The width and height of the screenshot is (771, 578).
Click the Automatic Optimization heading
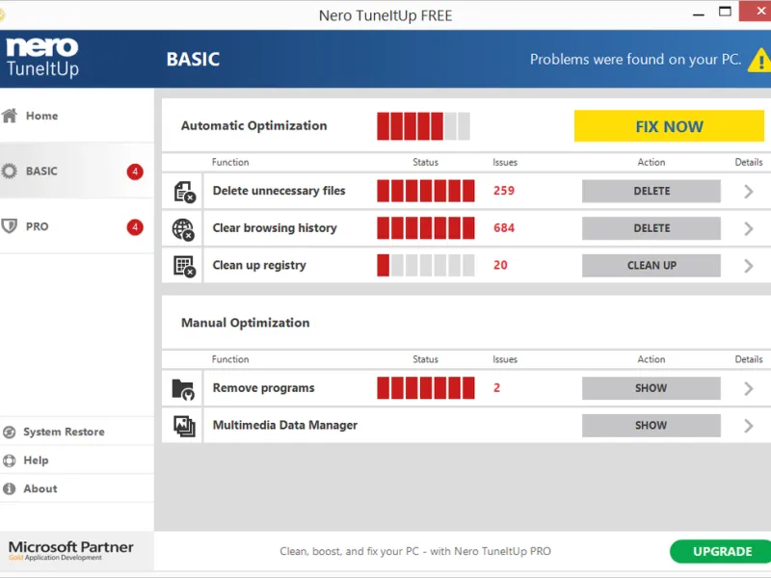pyautogui.click(x=253, y=126)
